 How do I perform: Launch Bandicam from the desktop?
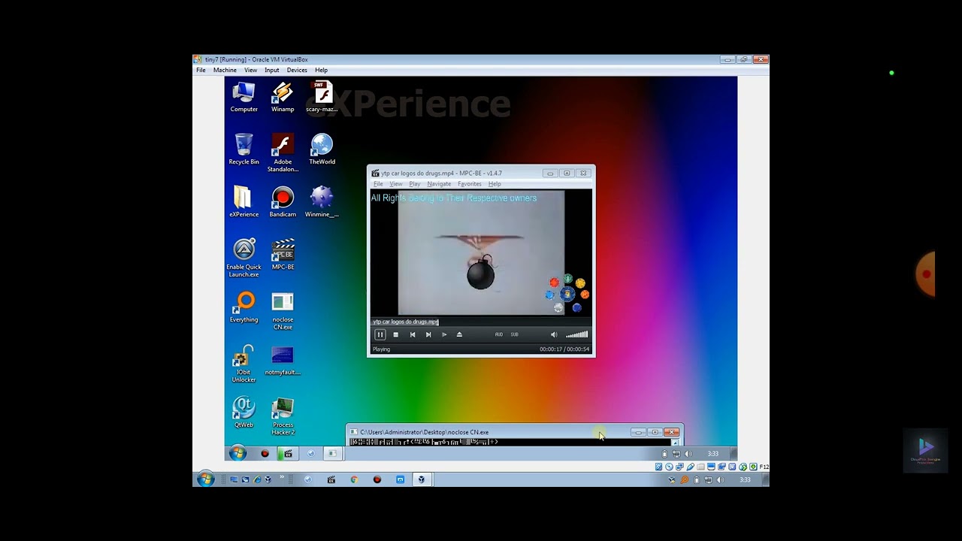pyautogui.click(x=283, y=203)
